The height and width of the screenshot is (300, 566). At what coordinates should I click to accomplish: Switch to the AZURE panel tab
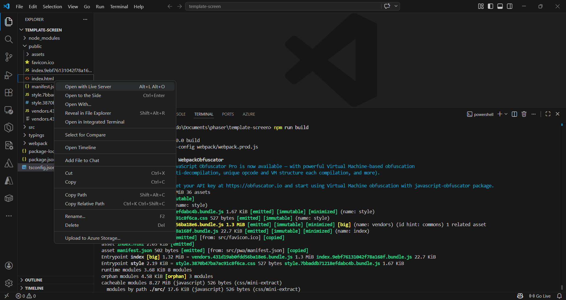[249, 114]
